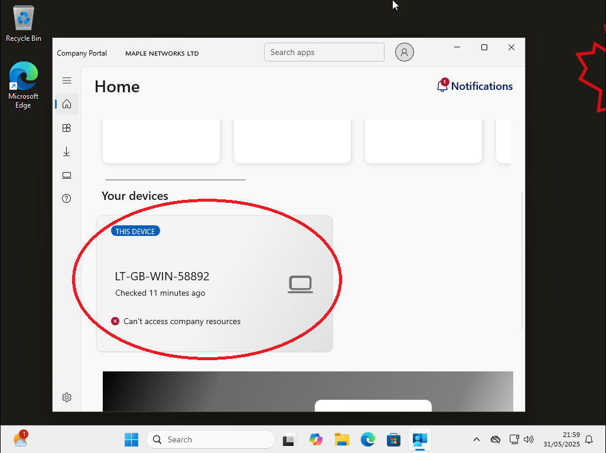606x453 pixels.
Task: Open Microsoft Store from taskbar
Action: tap(393, 439)
